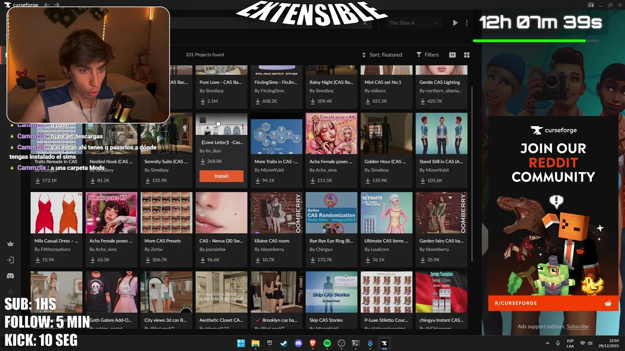
Task: Click the 331 Projects found text
Action: pyautogui.click(x=205, y=55)
